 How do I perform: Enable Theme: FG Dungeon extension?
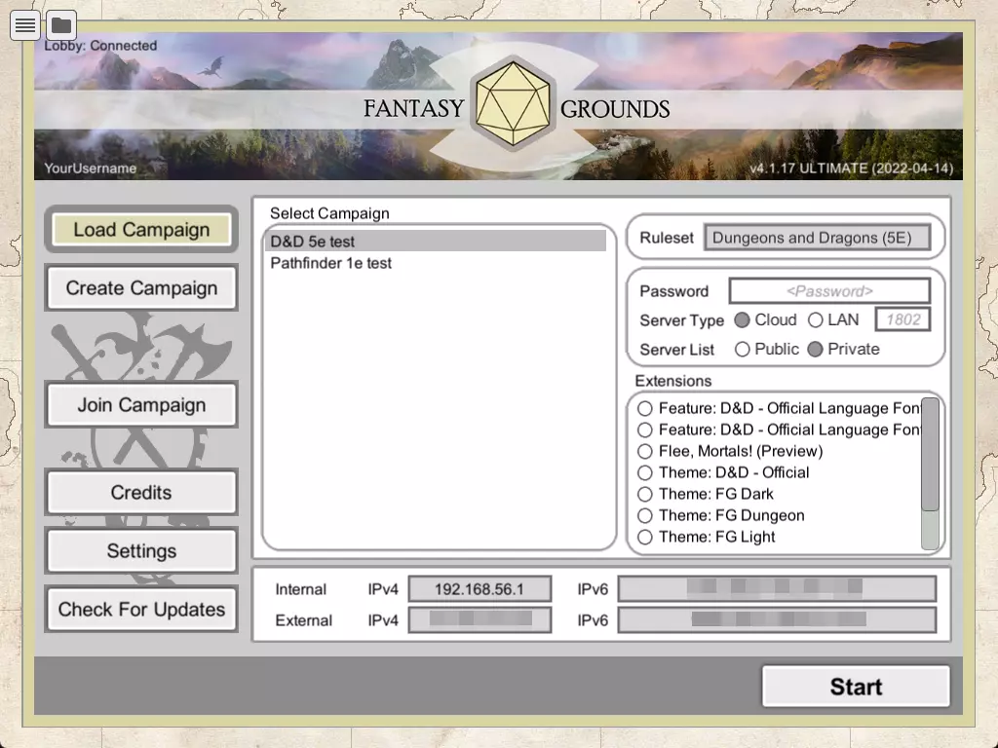(645, 515)
